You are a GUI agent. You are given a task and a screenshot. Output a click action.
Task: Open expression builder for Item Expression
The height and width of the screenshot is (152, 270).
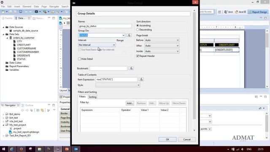coord(141,79)
